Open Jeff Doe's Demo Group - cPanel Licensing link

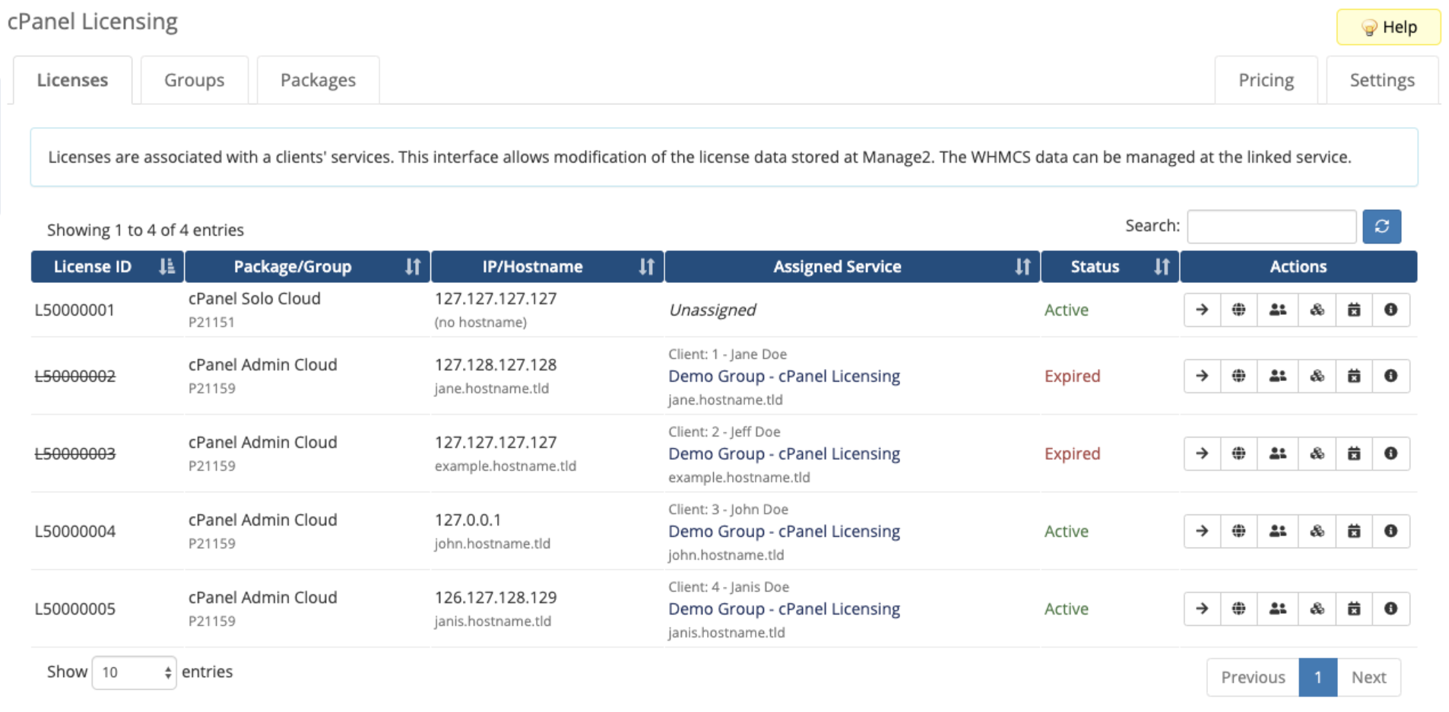(784, 453)
